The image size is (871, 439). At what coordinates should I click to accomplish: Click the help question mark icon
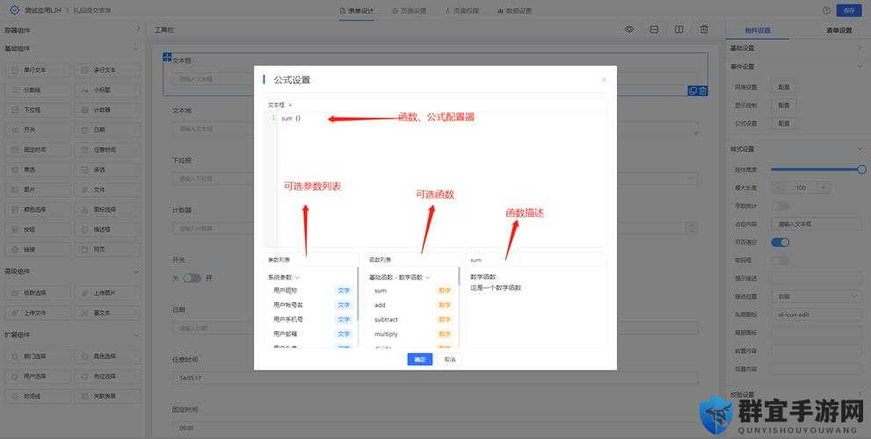[x=826, y=10]
